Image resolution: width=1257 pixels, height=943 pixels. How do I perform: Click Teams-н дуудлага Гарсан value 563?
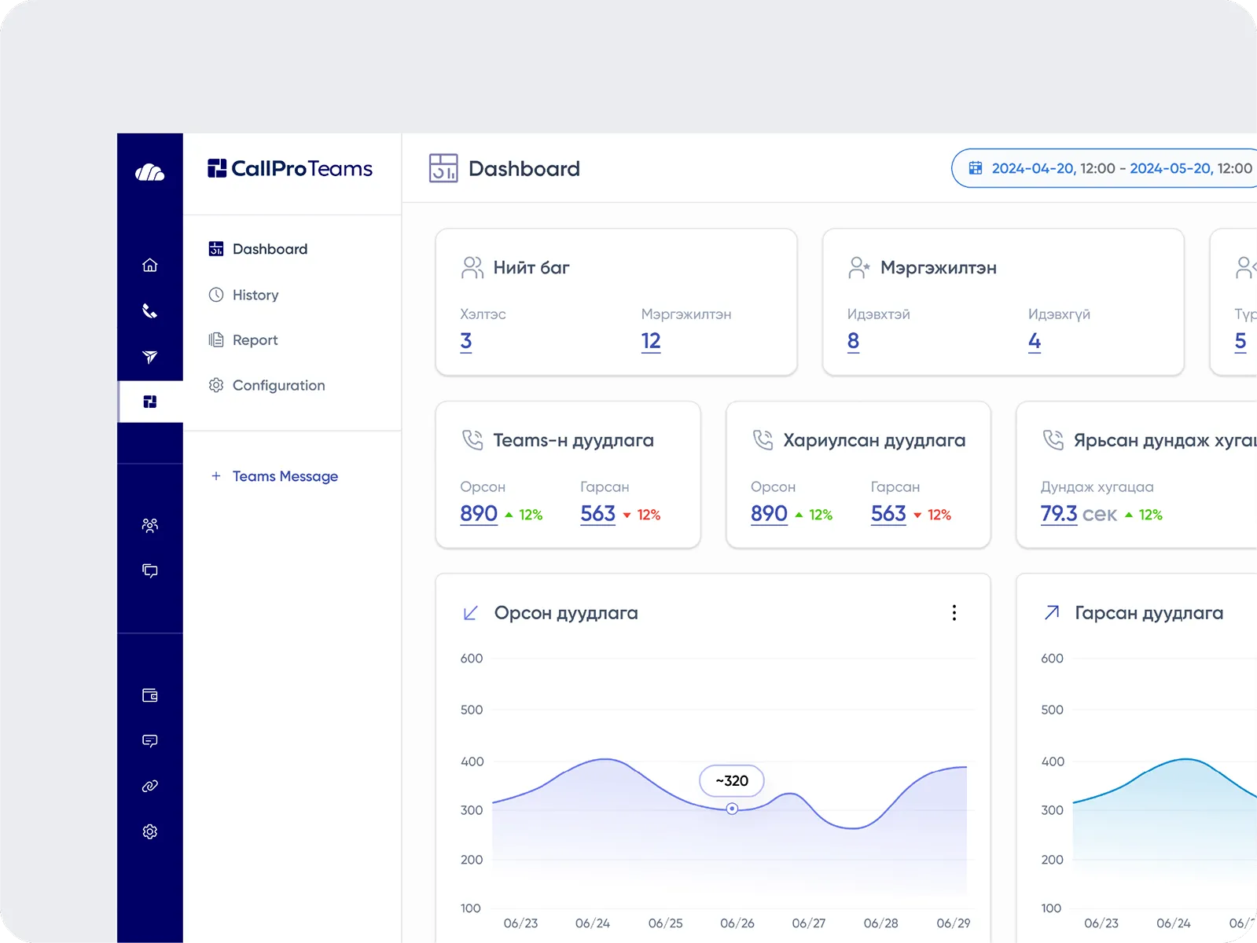[x=598, y=514]
